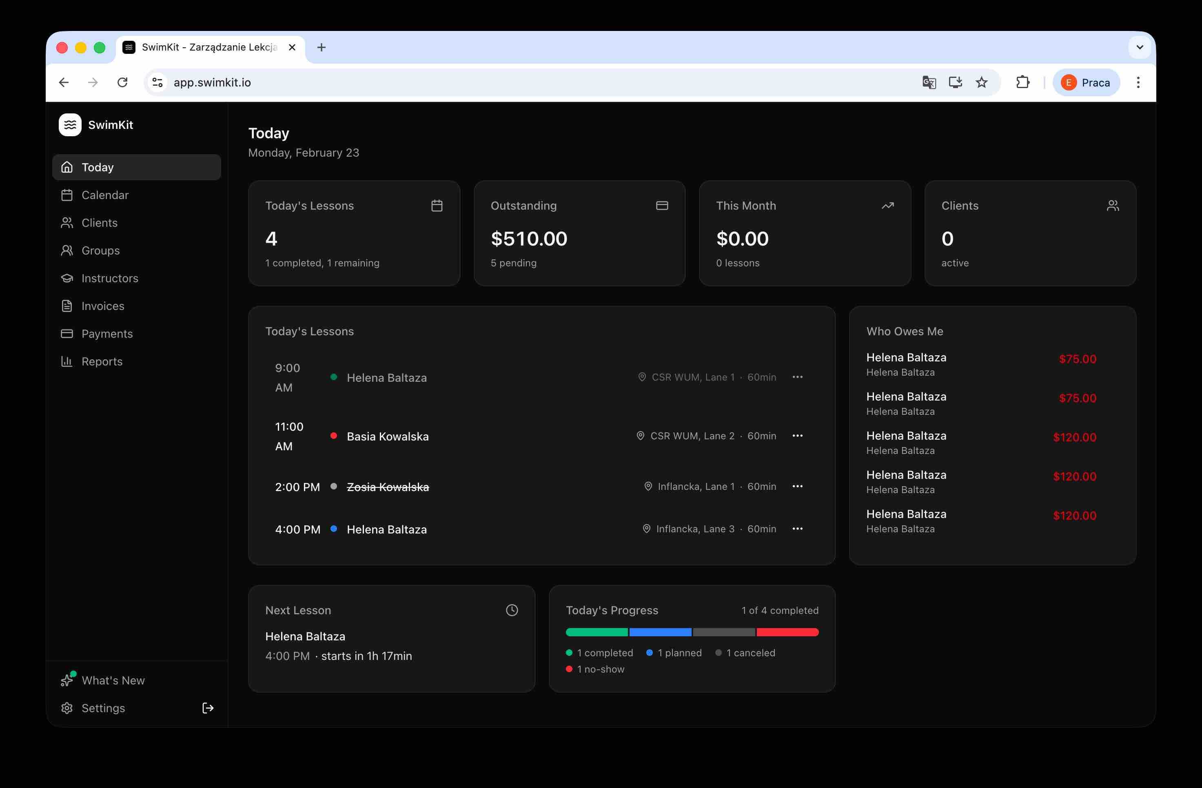Open the Reports sidebar item
Screen dimensions: 1202x788
coord(102,361)
